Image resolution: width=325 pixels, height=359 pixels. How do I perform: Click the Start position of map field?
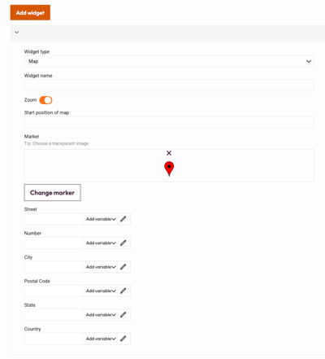pyautogui.click(x=169, y=122)
